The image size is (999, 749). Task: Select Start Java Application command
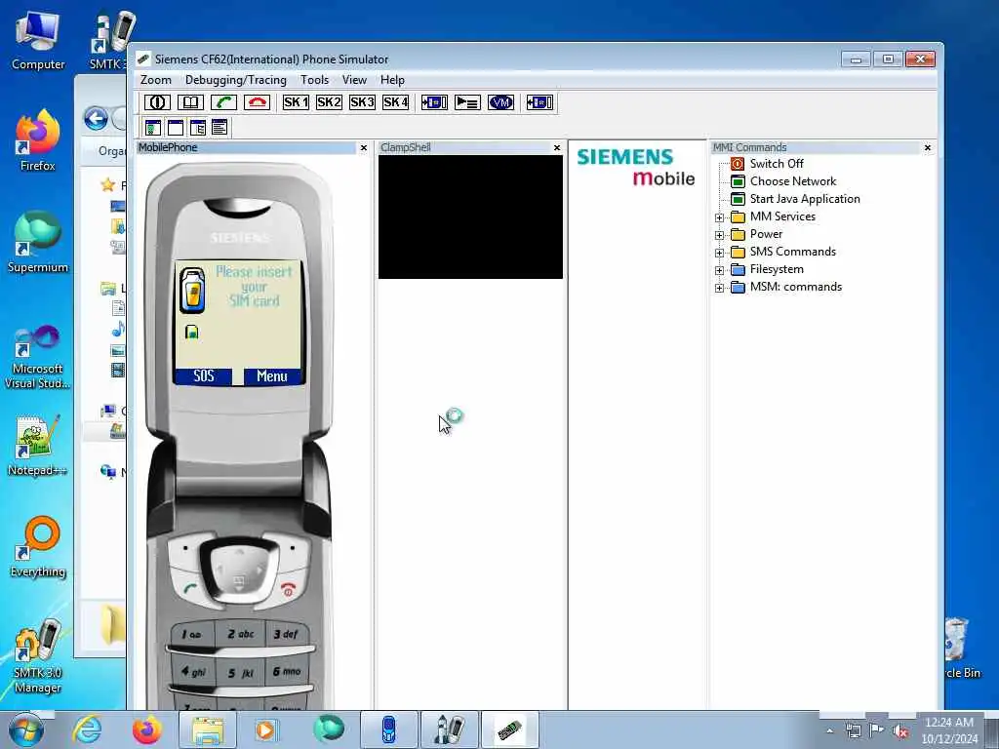(805, 199)
